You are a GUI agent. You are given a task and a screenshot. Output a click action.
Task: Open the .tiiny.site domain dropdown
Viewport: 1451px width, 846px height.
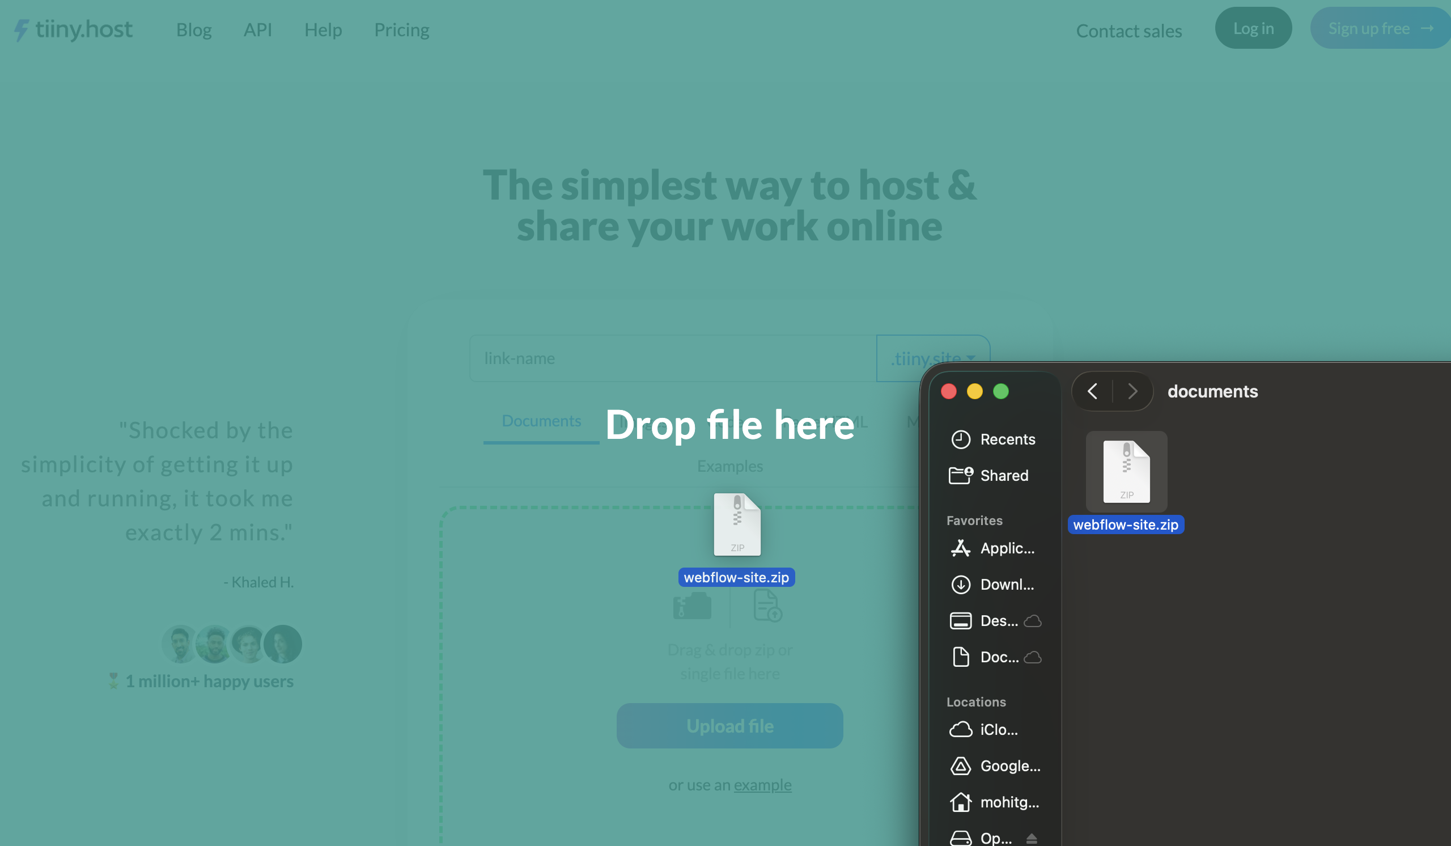click(933, 358)
